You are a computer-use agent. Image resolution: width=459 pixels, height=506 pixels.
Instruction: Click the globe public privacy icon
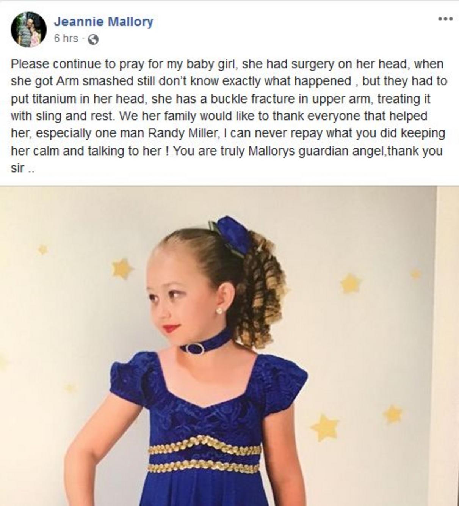[93, 39]
